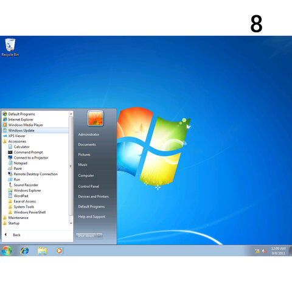Open the Shut down options arrow
292x292 pixels.
[99, 235]
